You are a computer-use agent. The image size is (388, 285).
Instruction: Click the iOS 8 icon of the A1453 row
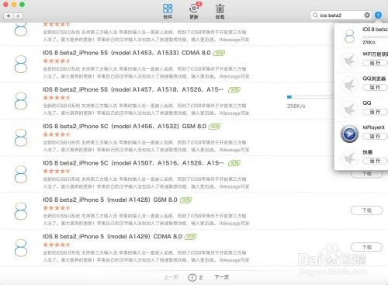21,64
